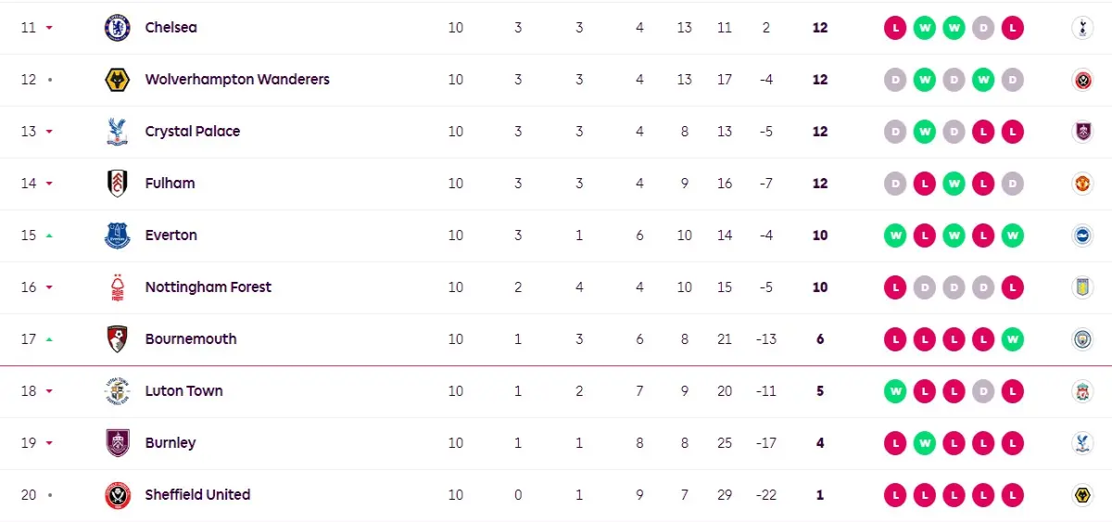Open Sheffield United team page link
1112x522 pixels.
[197, 495]
